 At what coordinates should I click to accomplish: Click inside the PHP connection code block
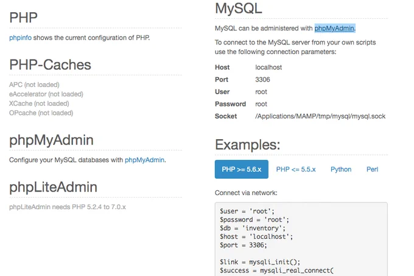click(x=301, y=240)
